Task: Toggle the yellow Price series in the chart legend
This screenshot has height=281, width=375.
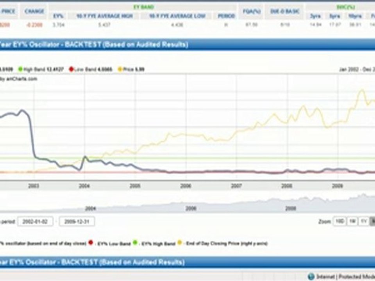Action: [x=131, y=69]
